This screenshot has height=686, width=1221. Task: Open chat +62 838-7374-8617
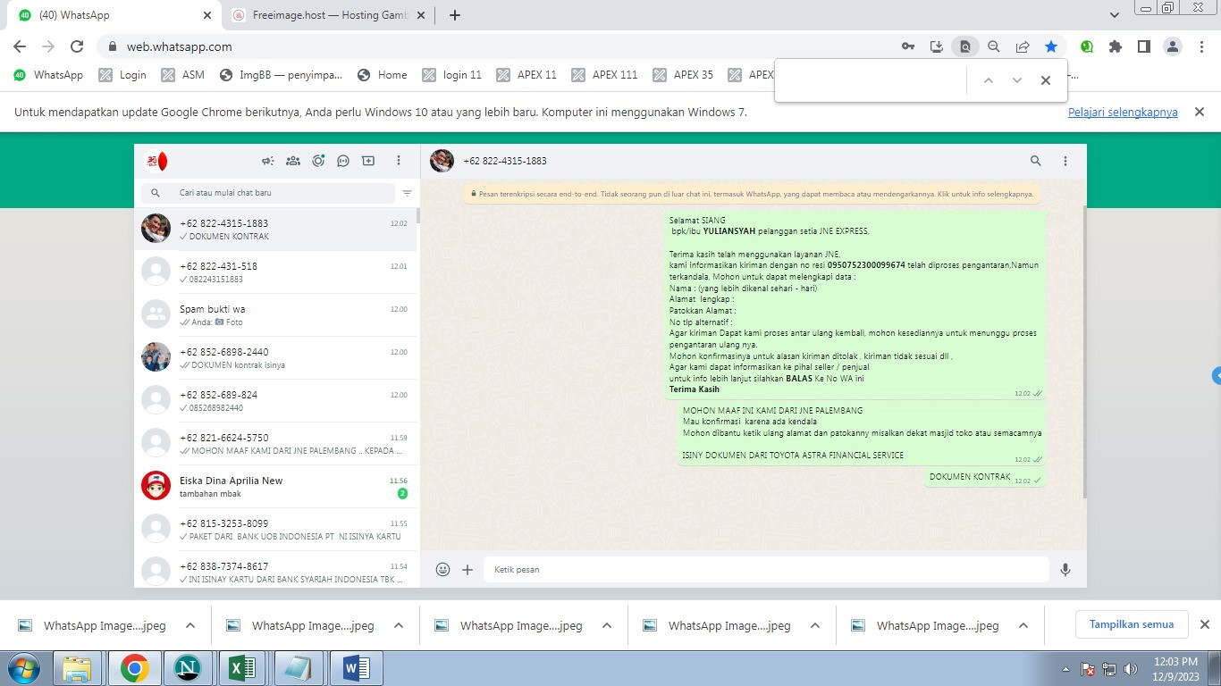(277, 569)
